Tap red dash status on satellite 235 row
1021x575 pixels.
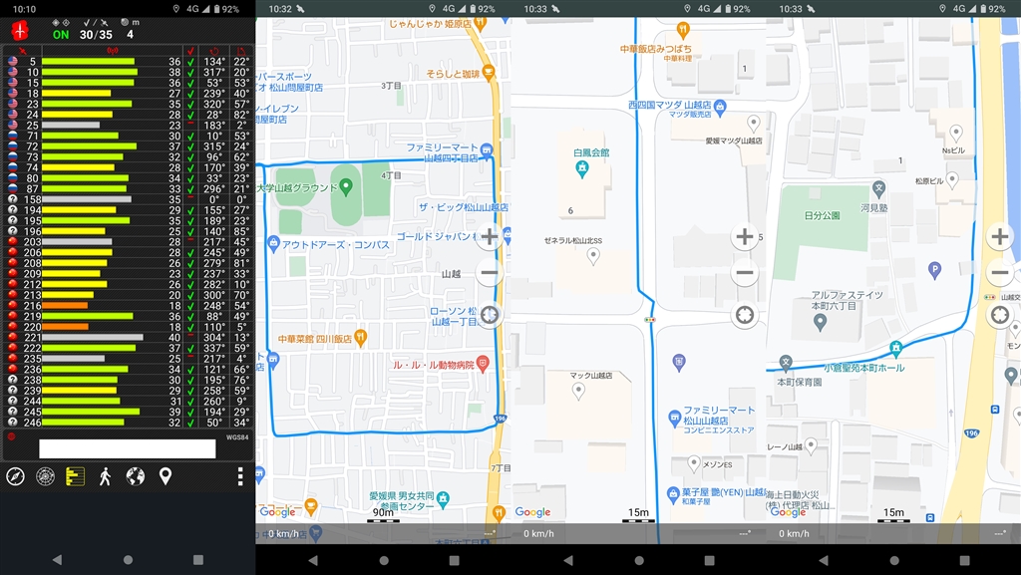pos(190,357)
